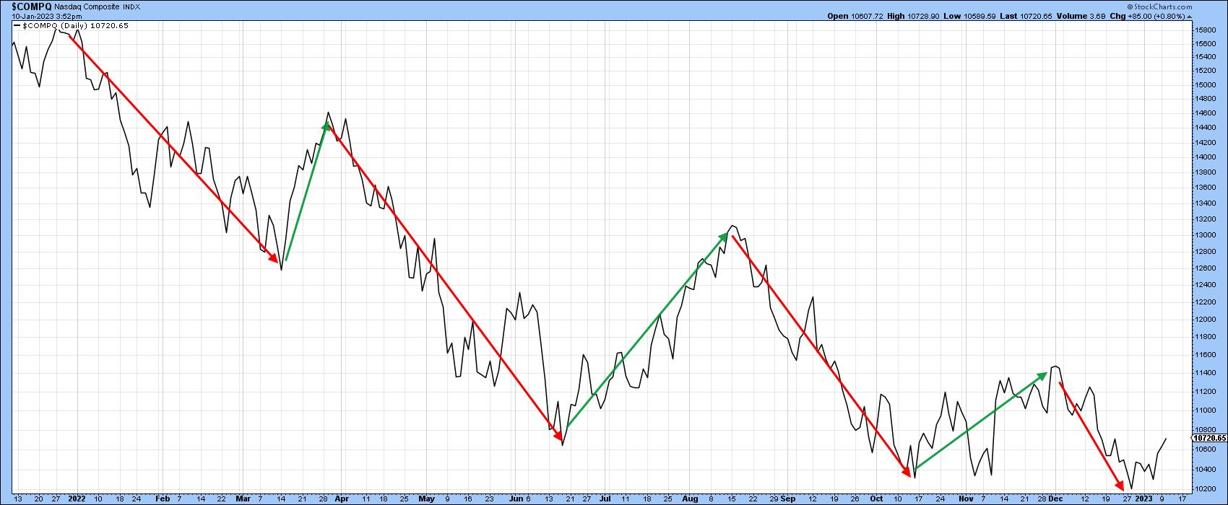Click the 11800 price axis label
1228x505 pixels.
point(1206,337)
